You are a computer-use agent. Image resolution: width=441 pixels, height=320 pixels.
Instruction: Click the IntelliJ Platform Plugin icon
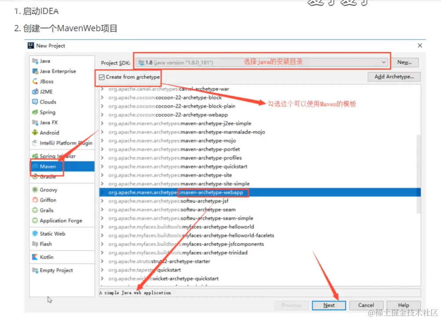(x=35, y=143)
